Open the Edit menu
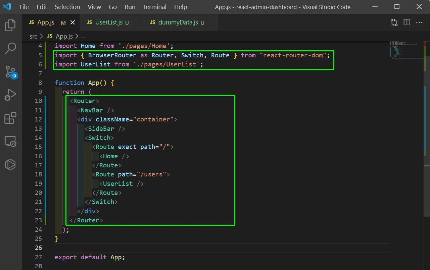The image size is (430, 270). pos(42,7)
